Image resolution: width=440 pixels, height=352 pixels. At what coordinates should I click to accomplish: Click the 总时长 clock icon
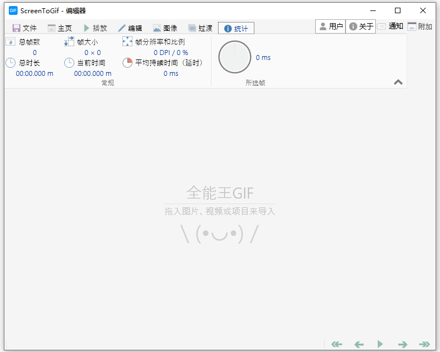click(10, 63)
